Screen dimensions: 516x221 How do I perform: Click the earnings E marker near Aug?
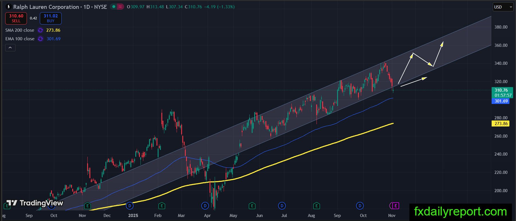(x=316, y=206)
